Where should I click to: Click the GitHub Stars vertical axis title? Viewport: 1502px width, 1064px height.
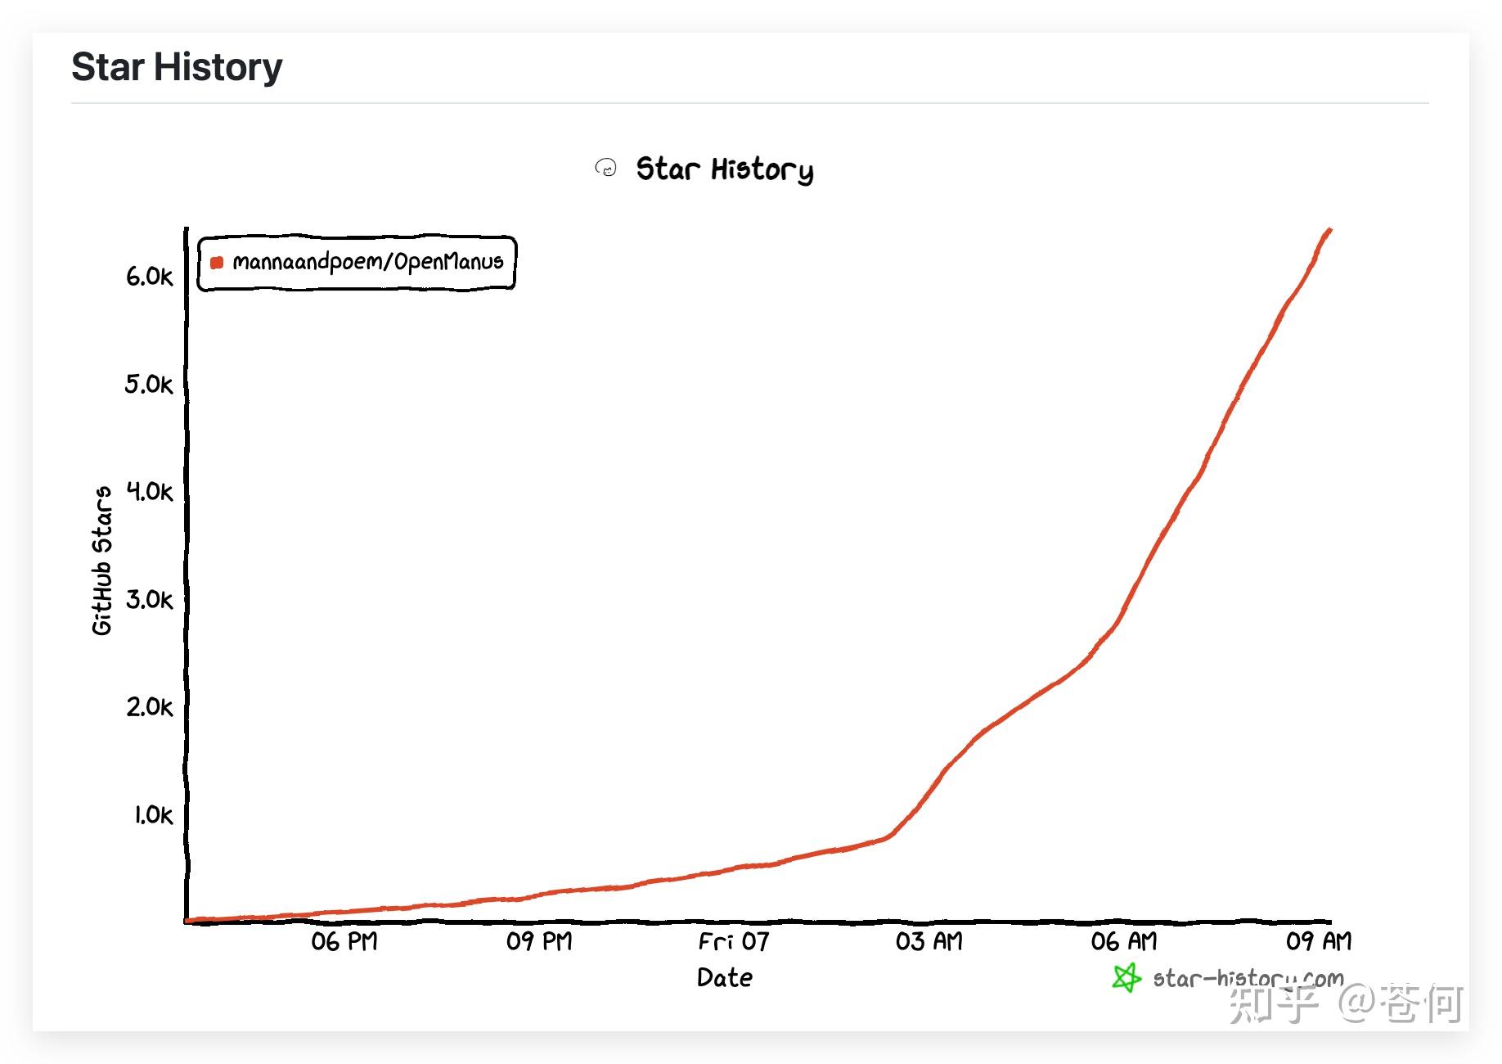(101, 561)
